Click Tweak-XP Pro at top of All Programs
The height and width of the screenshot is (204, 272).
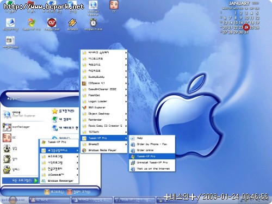[59, 142]
